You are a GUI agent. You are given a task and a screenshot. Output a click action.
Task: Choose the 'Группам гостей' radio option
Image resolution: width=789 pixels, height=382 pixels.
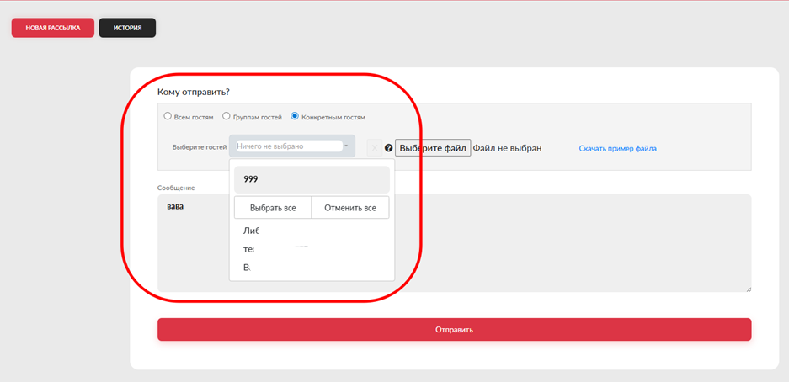(227, 116)
